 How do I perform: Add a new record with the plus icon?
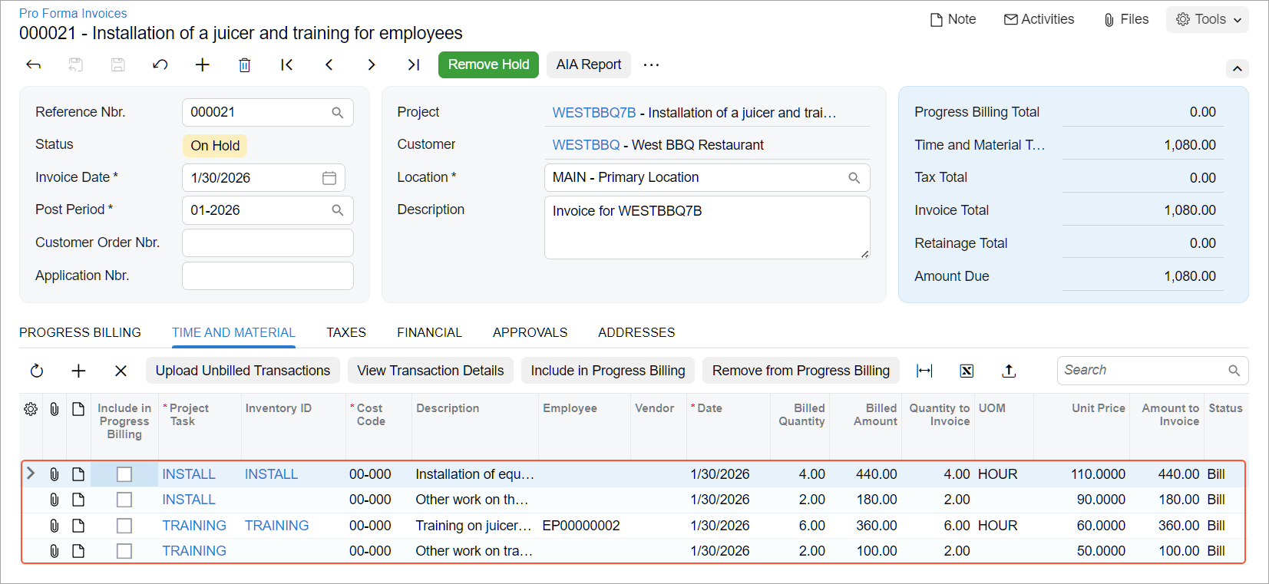pyautogui.click(x=202, y=64)
